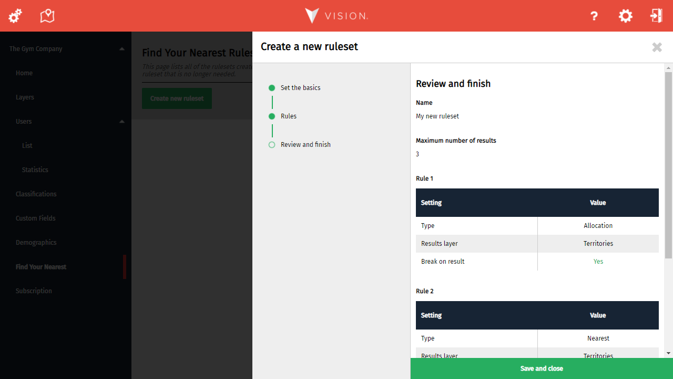This screenshot has width=673, height=379.
Task: Click the admin gears icon in header
Action: pyautogui.click(x=15, y=16)
